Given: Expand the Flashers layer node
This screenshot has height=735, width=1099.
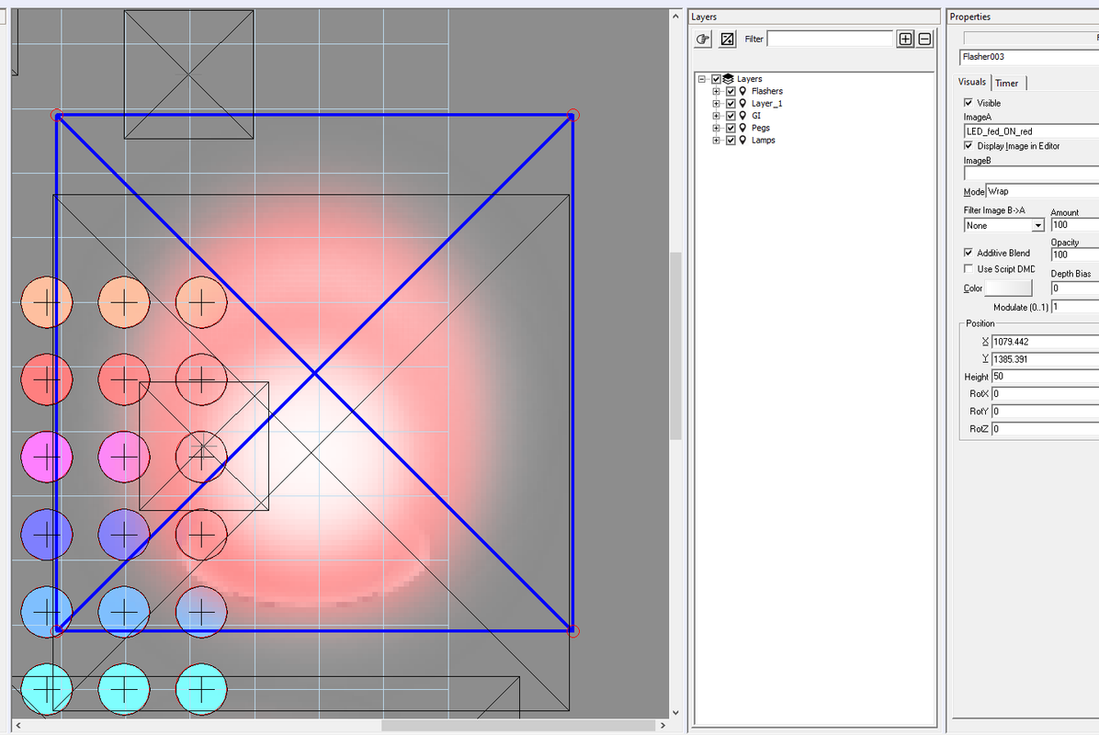Looking at the screenshot, I should pos(717,91).
